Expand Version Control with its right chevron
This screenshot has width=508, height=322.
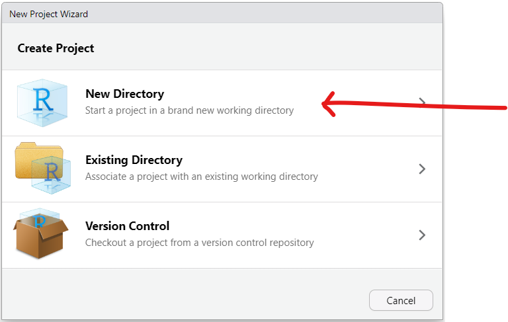coord(422,235)
